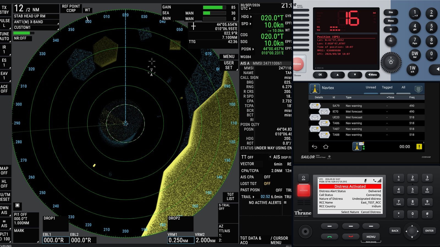The width and height of the screenshot is (440, 247).
Task: Click the power/volume knob on the VHF radio
Action: coord(391,62)
